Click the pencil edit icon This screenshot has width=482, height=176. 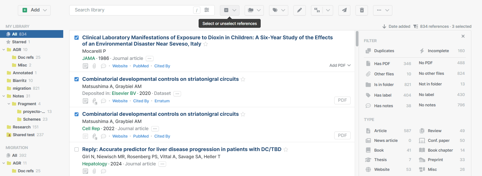tap(299, 10)
